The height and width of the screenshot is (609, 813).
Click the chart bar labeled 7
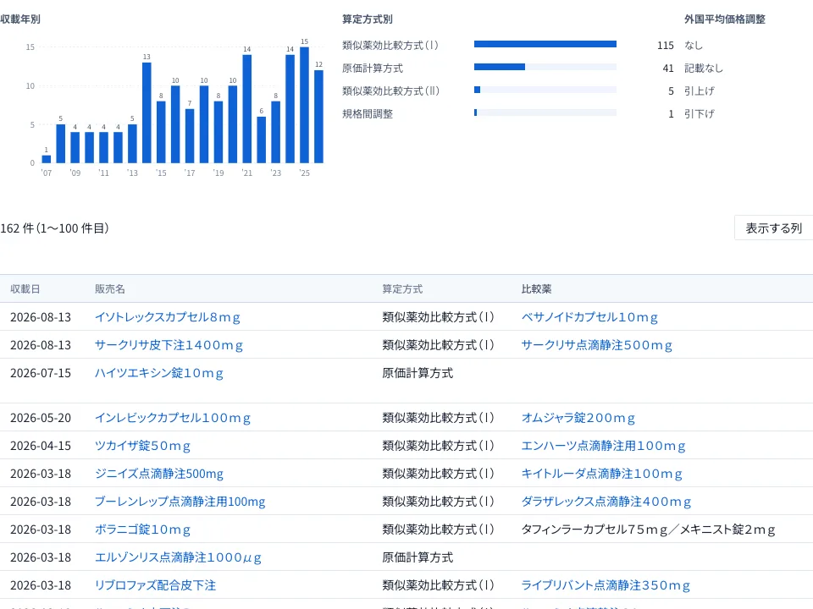[190, 136]
